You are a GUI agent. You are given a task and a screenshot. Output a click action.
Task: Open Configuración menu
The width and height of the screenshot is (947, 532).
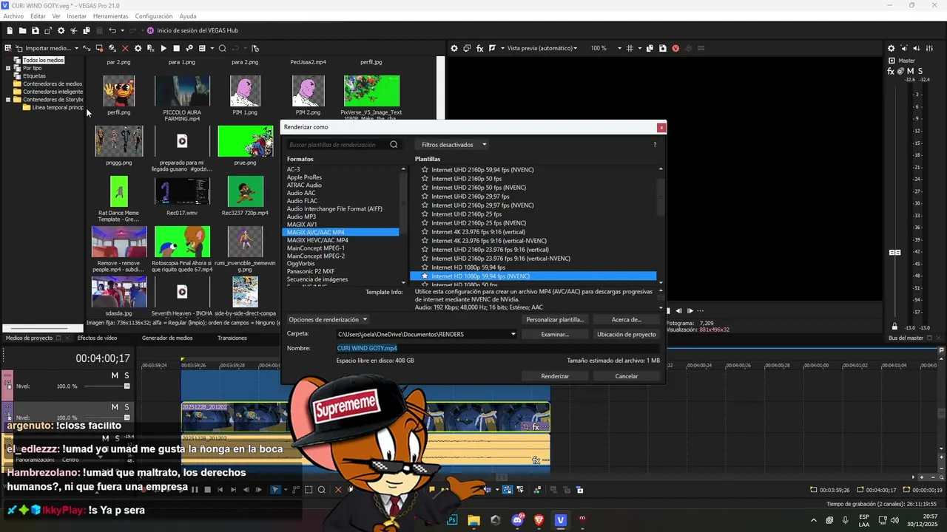(154, 16)
